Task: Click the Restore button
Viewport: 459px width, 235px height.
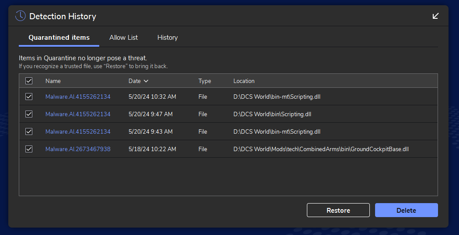Action: tap(338, 210)
